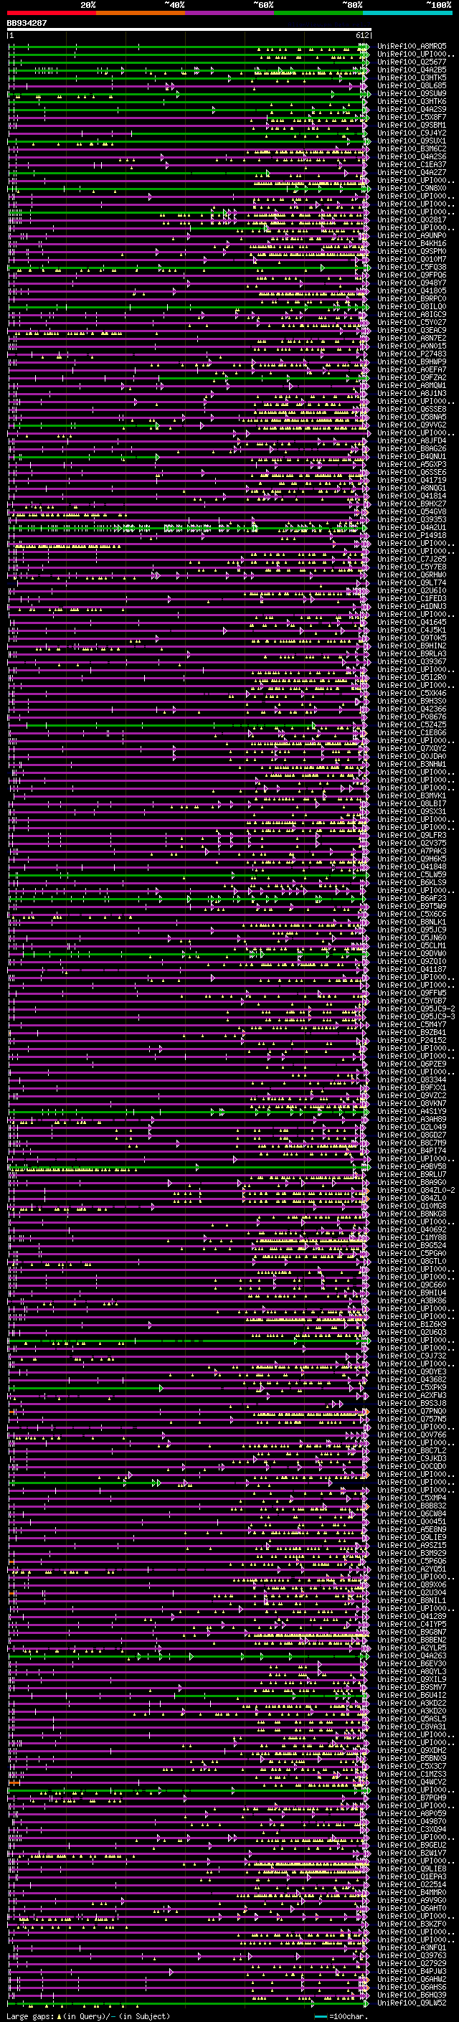
Task: Click the red ~20% identity legend bar
Action: (51, 13)
